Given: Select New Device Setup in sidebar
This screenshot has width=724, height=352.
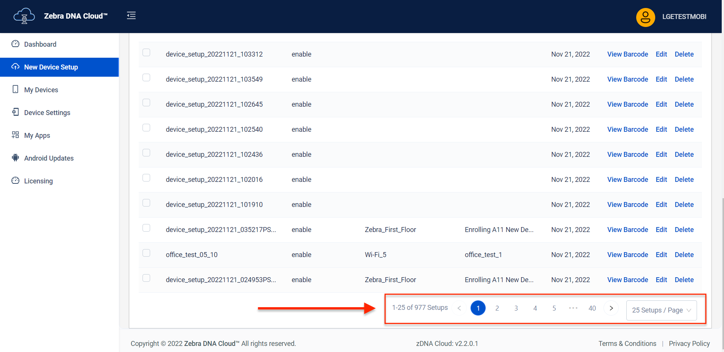Looking at the screenshot, I should tap(51, 67).
